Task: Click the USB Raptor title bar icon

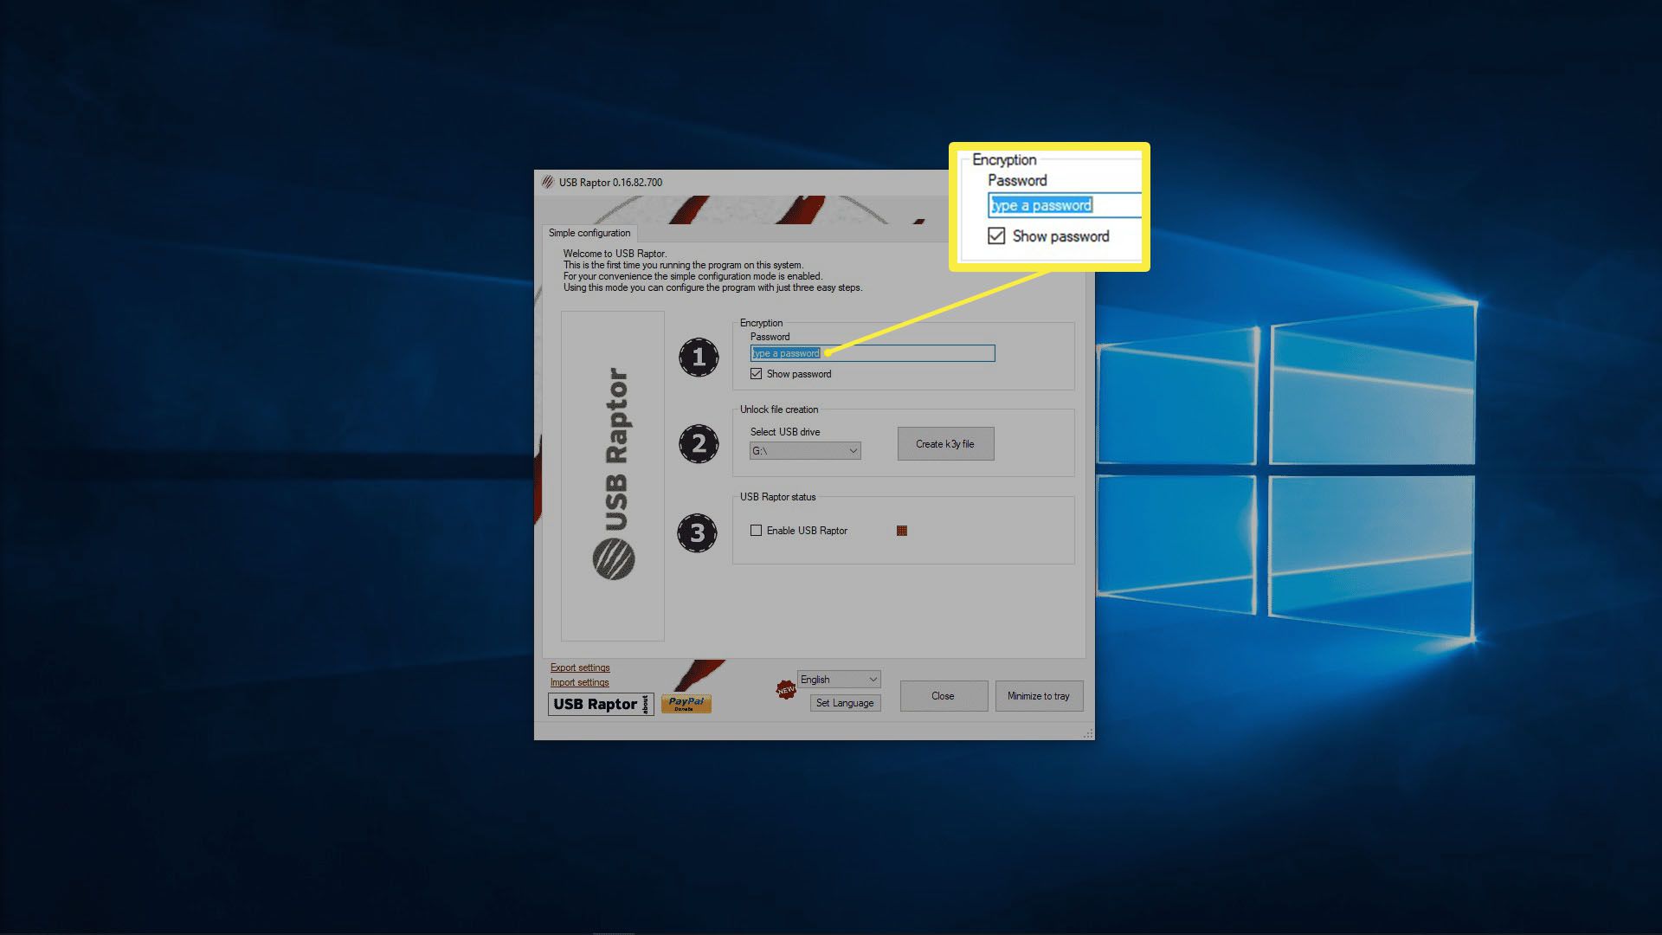Action: 547,183
